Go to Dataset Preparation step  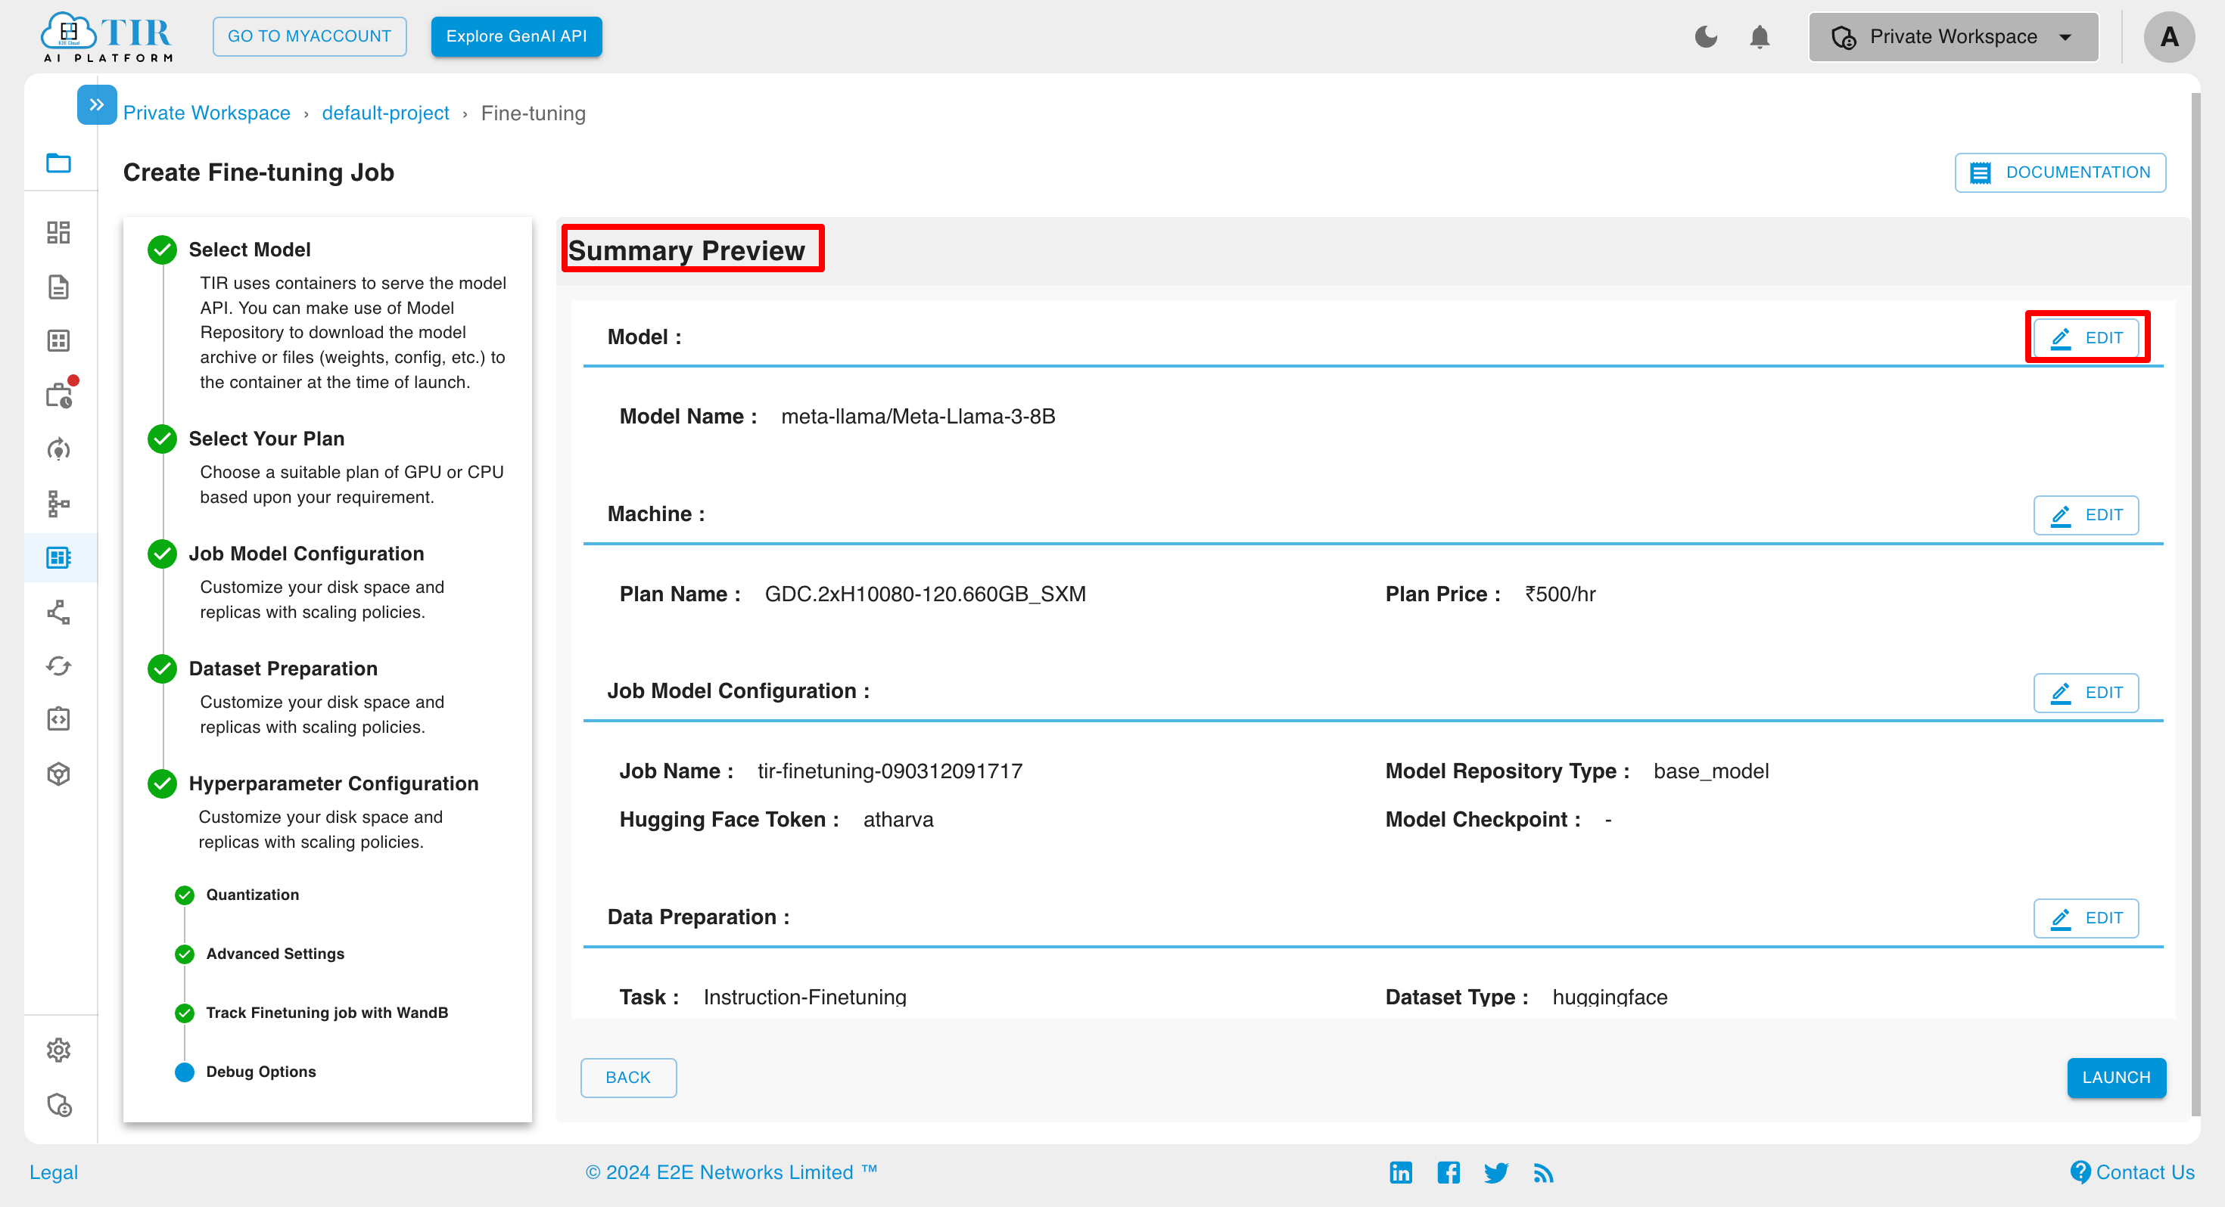283,669
